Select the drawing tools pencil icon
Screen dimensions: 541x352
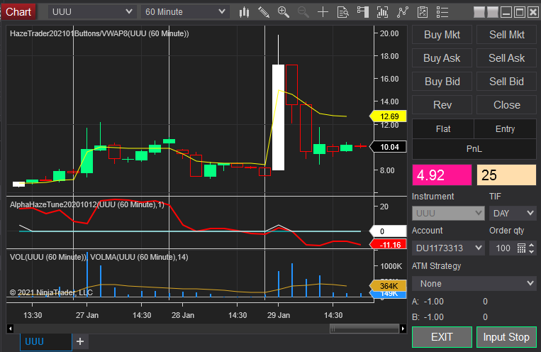(264, 12)
